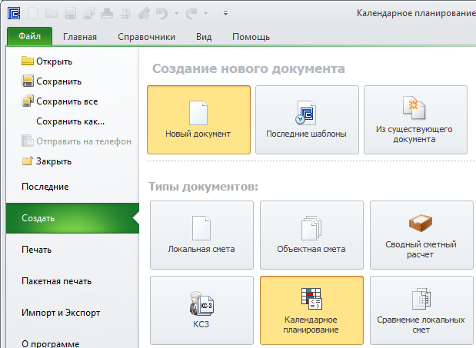This screenshot has width=476, height=348.
Task: Open the Файл tab
Action: [x=29, y=36]
